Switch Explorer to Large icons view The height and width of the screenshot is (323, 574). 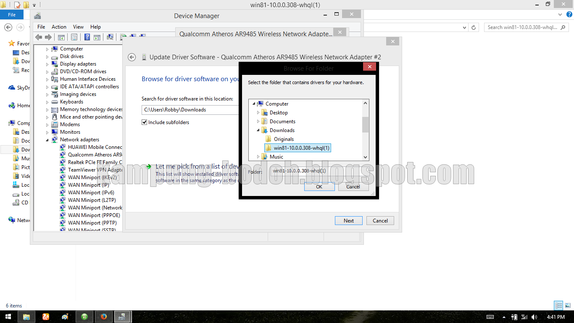point(567,306)
